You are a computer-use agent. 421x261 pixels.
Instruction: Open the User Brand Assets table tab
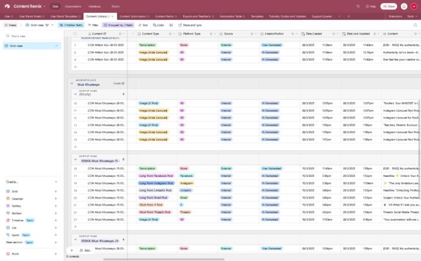coord(32,16)
